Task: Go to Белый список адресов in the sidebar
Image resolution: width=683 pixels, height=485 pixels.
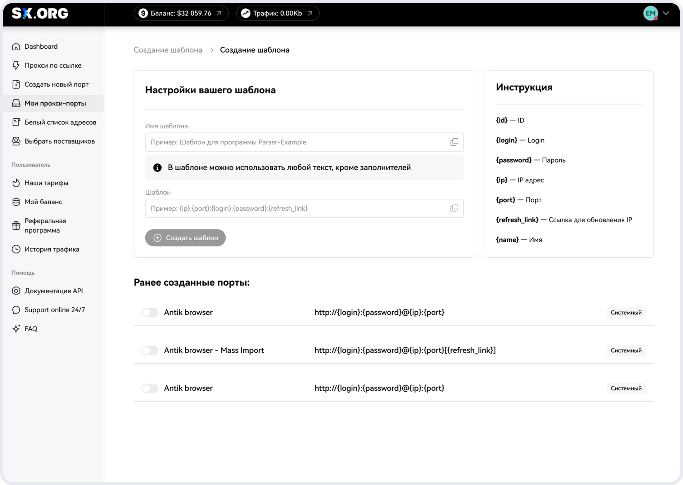Action: click(60, 122)
